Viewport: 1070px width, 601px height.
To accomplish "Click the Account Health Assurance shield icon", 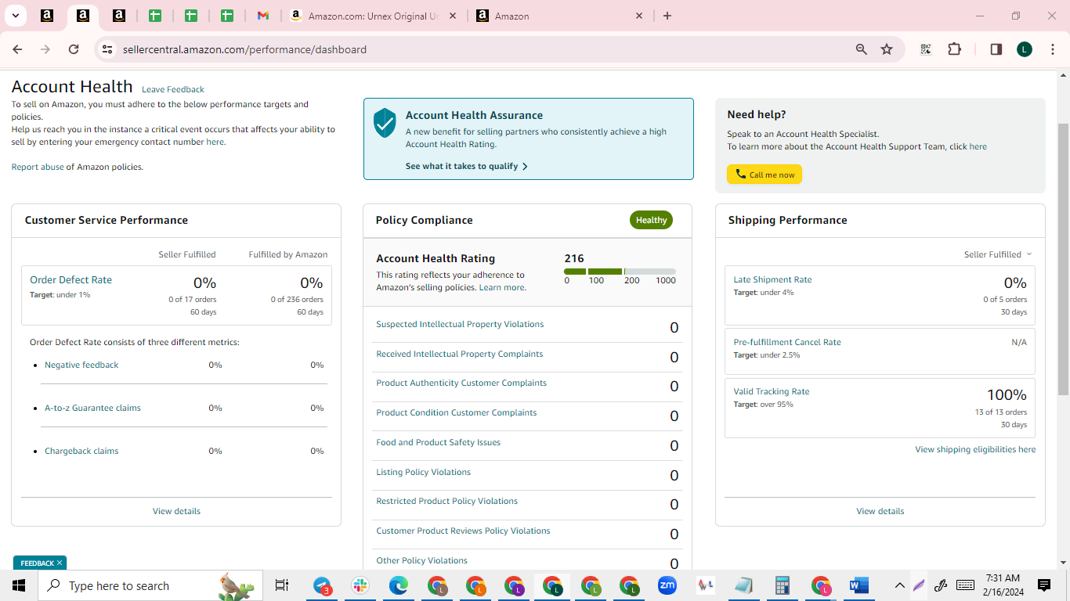I will (385, 123).
